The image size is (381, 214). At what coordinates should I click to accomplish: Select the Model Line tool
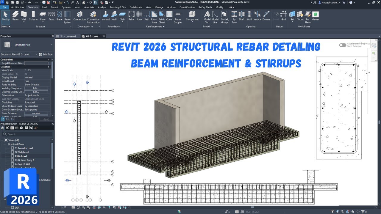pyautogui.click(x=215, y=17)
